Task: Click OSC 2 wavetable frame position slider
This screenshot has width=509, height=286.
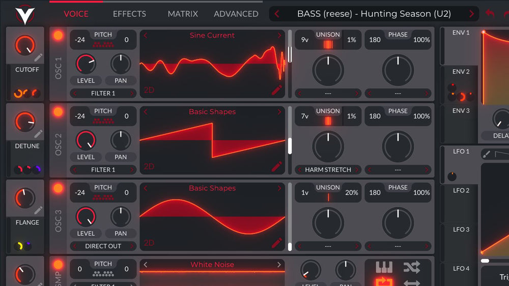Action: 290,141
